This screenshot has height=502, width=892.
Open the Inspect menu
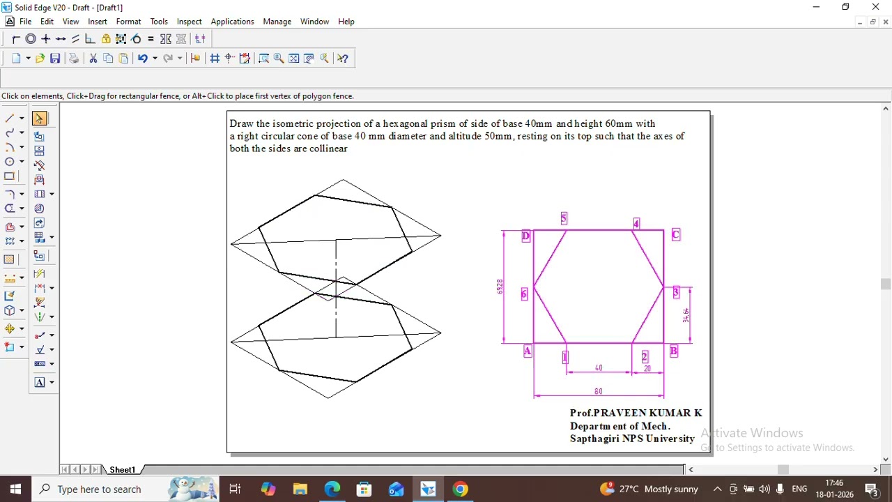coord(189,22)
